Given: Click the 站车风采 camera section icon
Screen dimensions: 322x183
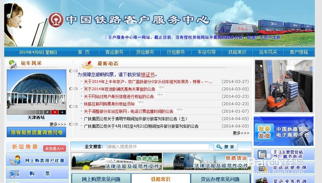Looking at the screenshot, I should point(13,64).
